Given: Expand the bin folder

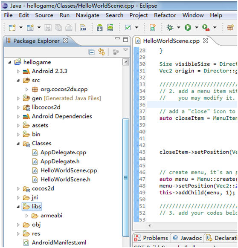Looking at the screenshot, I should pyautogui.click(x=18, y=135).
